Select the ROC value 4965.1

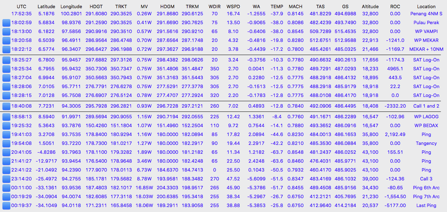tap(395, 69)
